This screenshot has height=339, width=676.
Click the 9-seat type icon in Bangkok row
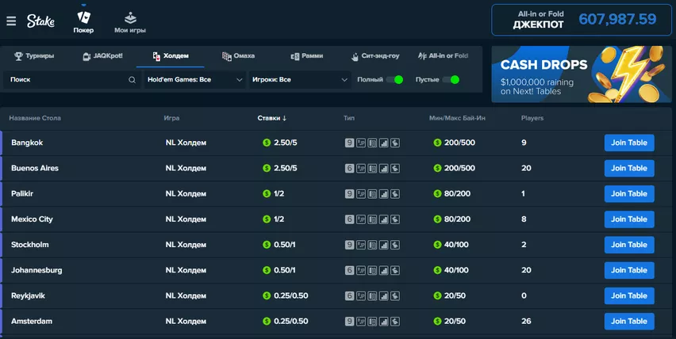350,143
